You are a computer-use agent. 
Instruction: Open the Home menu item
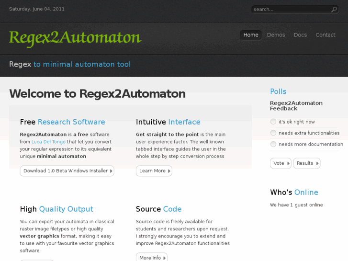[x=250, y=35]
